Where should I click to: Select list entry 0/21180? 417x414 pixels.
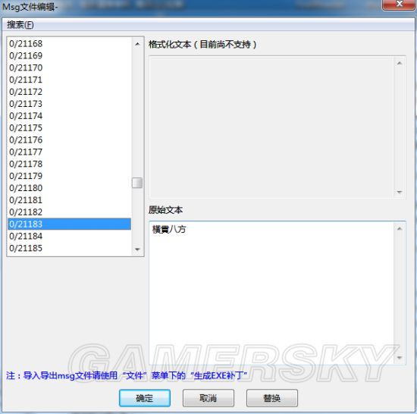coord(69,188)
